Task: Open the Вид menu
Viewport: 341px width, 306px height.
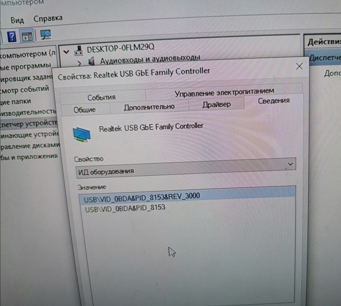Action: tap(17, 20)
